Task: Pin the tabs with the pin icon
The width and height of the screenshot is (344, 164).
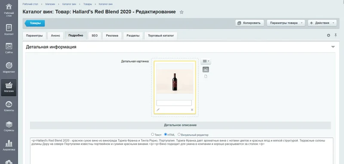Action: pyautogui.click(x=335, y=35)
